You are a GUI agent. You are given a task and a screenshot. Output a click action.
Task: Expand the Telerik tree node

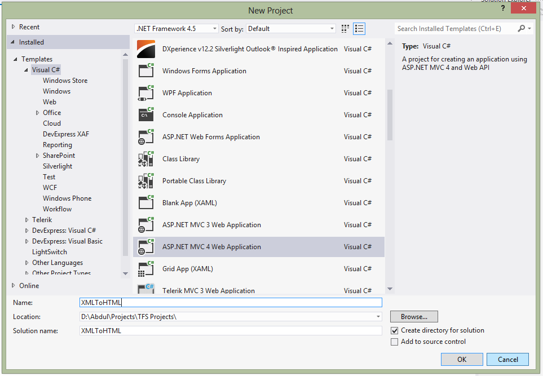point(27,220)
